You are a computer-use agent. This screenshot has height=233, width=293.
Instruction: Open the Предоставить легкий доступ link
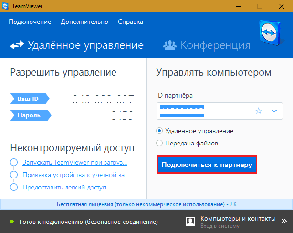pyautogui.click(x=64, y=187)
